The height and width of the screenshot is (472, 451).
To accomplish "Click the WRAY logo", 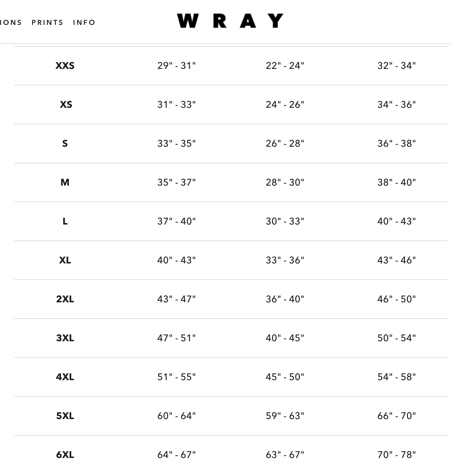I will [230, 21].
